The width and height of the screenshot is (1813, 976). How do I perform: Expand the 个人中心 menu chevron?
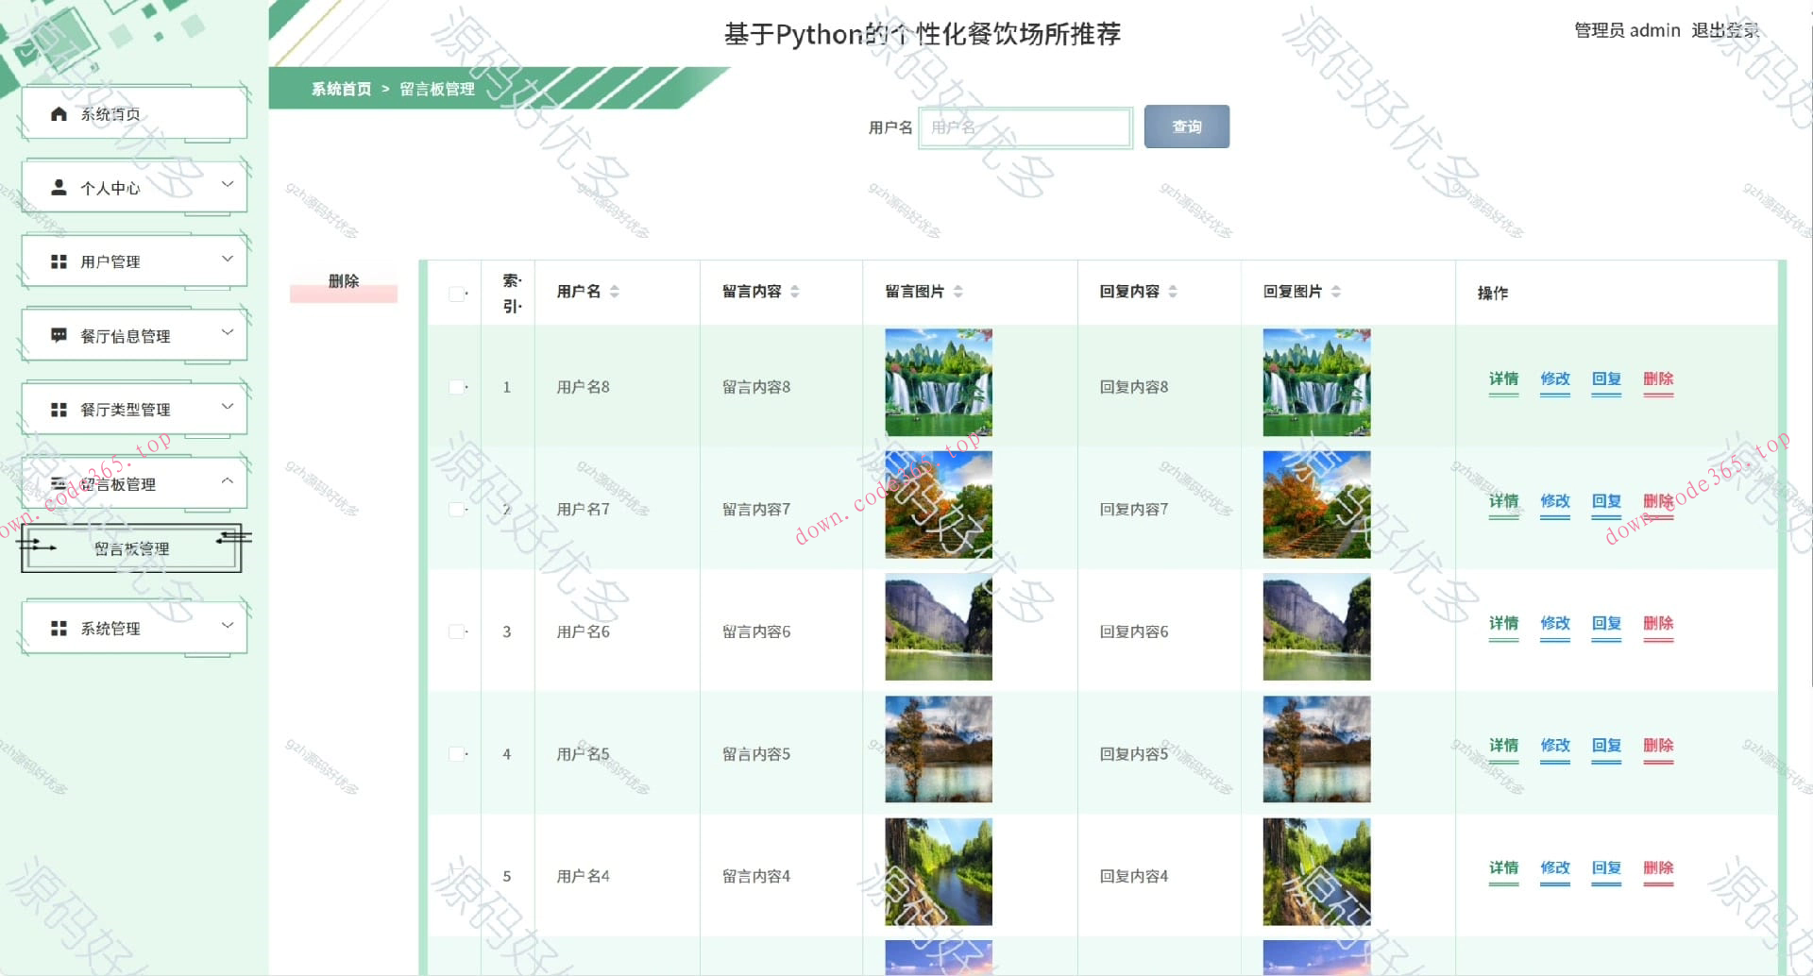click(x=228, y=184)
